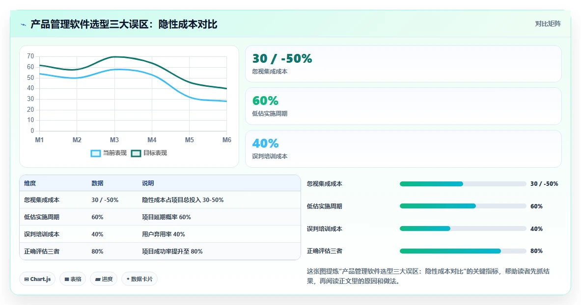The width and height of the screenshot is (581, 305).
Task: Click the 低估实施周期 progress bar
Action: pyautogui.click(x=463, y=206)
